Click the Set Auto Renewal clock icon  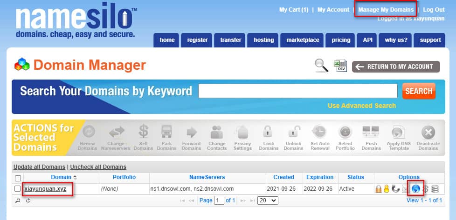click(319, 133)
